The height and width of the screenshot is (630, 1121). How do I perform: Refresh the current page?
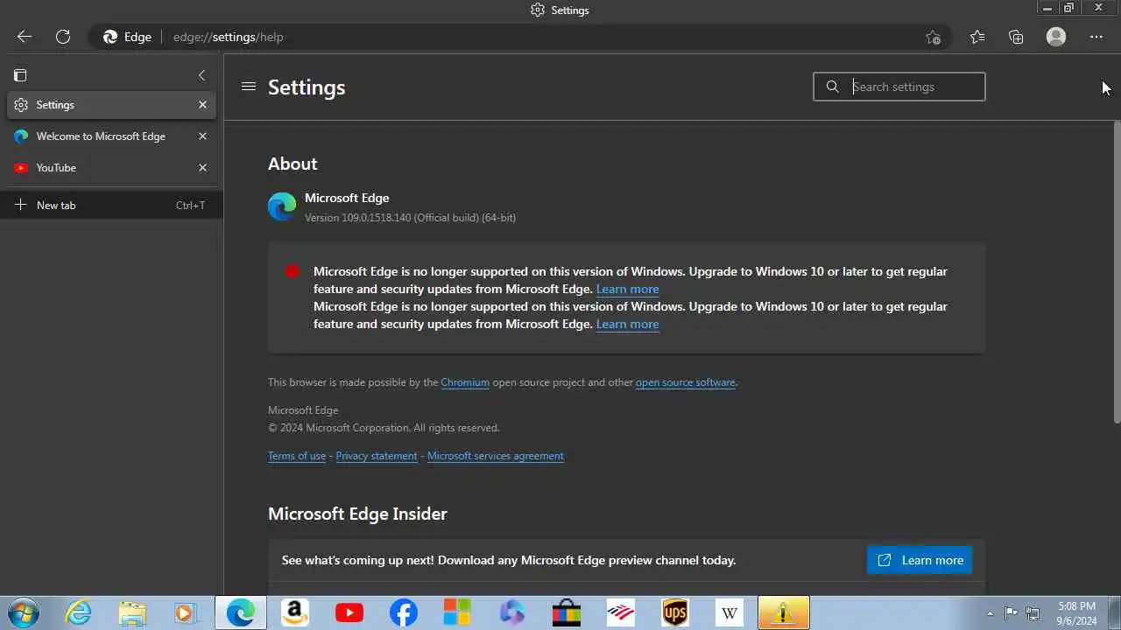pos(63,37)
